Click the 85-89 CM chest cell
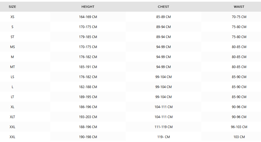 point(163,17)
